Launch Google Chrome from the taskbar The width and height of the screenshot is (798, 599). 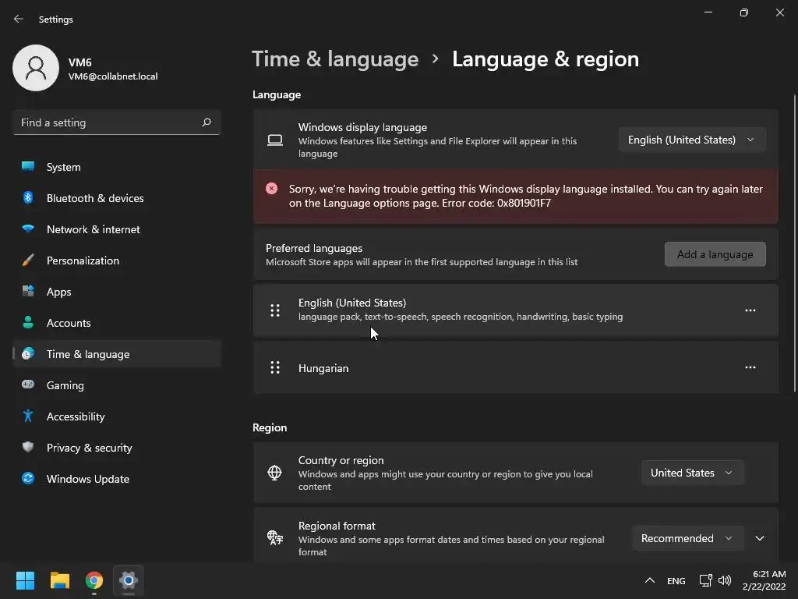tap(94, 580)
